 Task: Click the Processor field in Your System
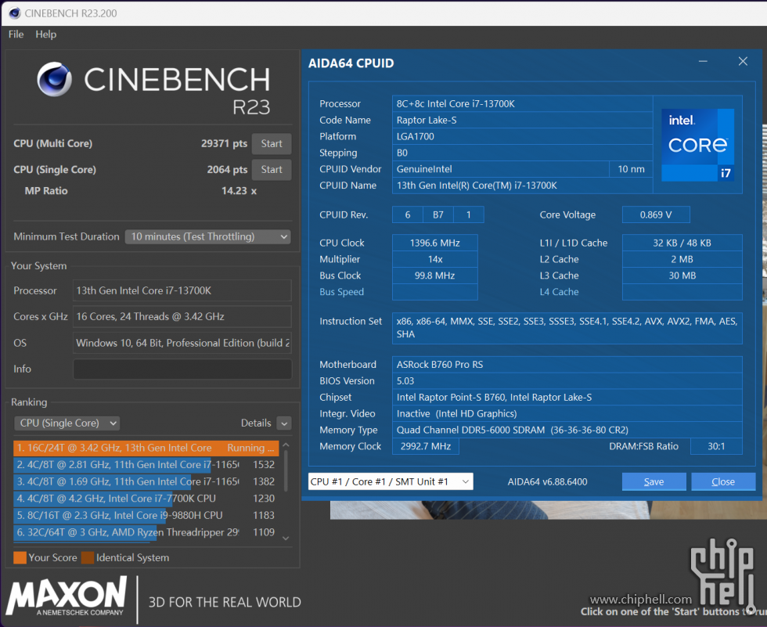click(182, 290)
